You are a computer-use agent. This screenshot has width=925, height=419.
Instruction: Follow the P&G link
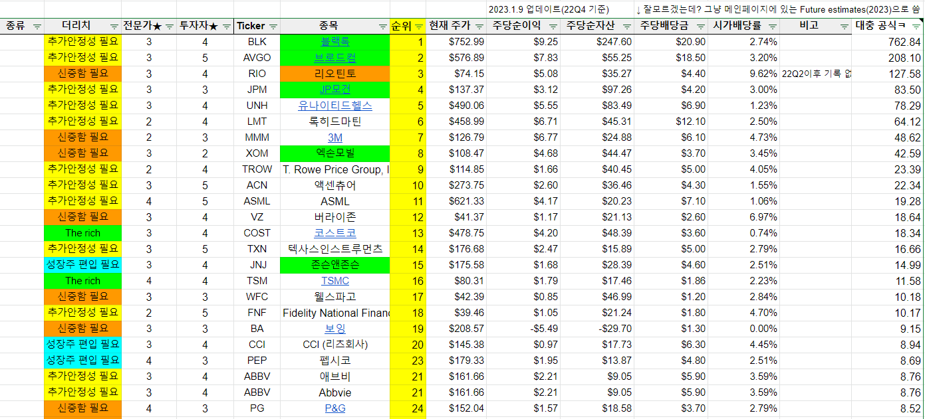[334, 408]
